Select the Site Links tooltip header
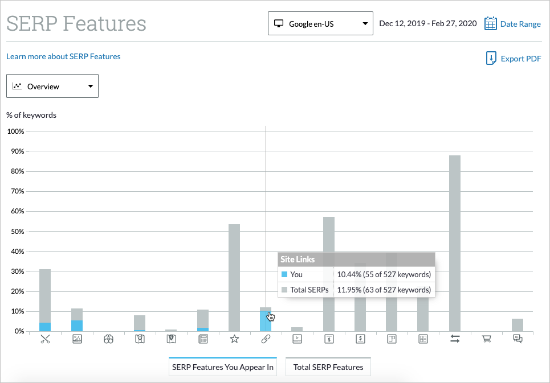 pyautogui.click(x=297, y=259)
